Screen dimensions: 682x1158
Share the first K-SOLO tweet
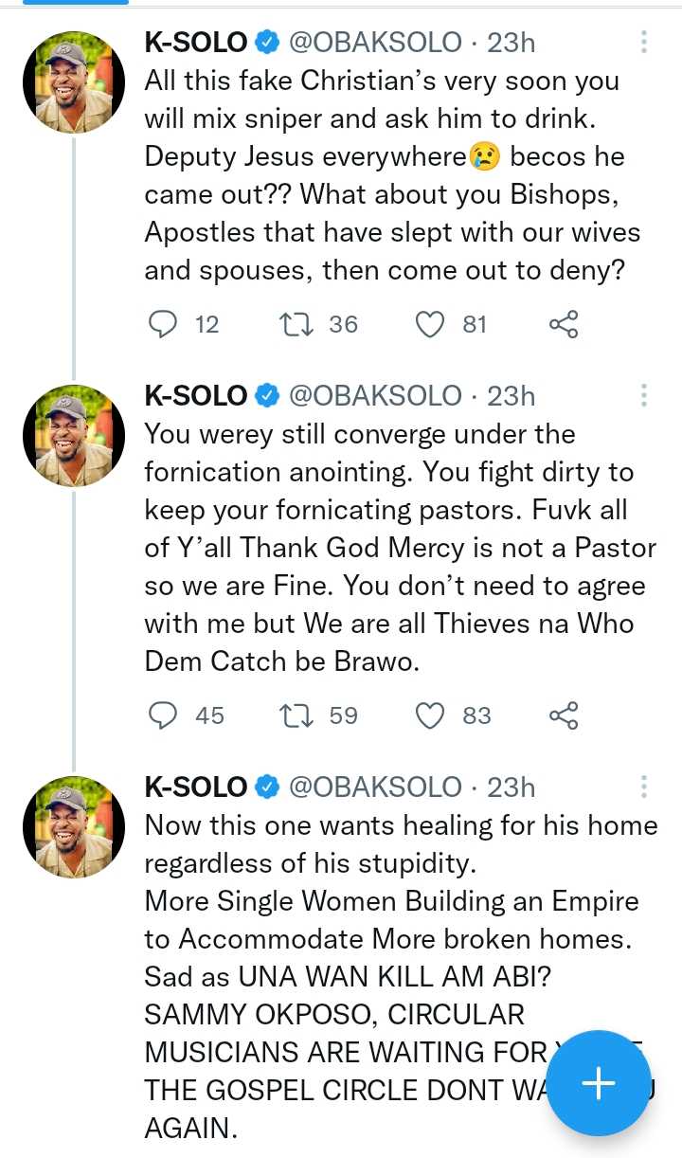(564, 325)
